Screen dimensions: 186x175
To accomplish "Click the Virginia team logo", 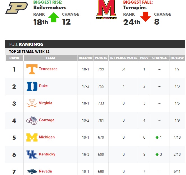I will [32, 103].
